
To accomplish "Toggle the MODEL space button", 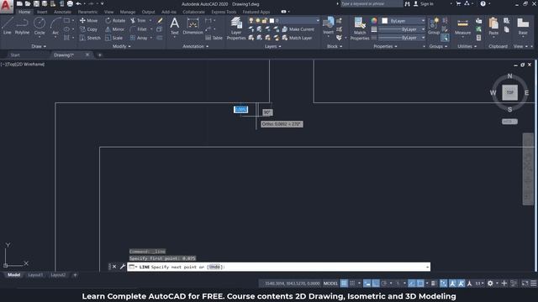I will pos(330,284).
